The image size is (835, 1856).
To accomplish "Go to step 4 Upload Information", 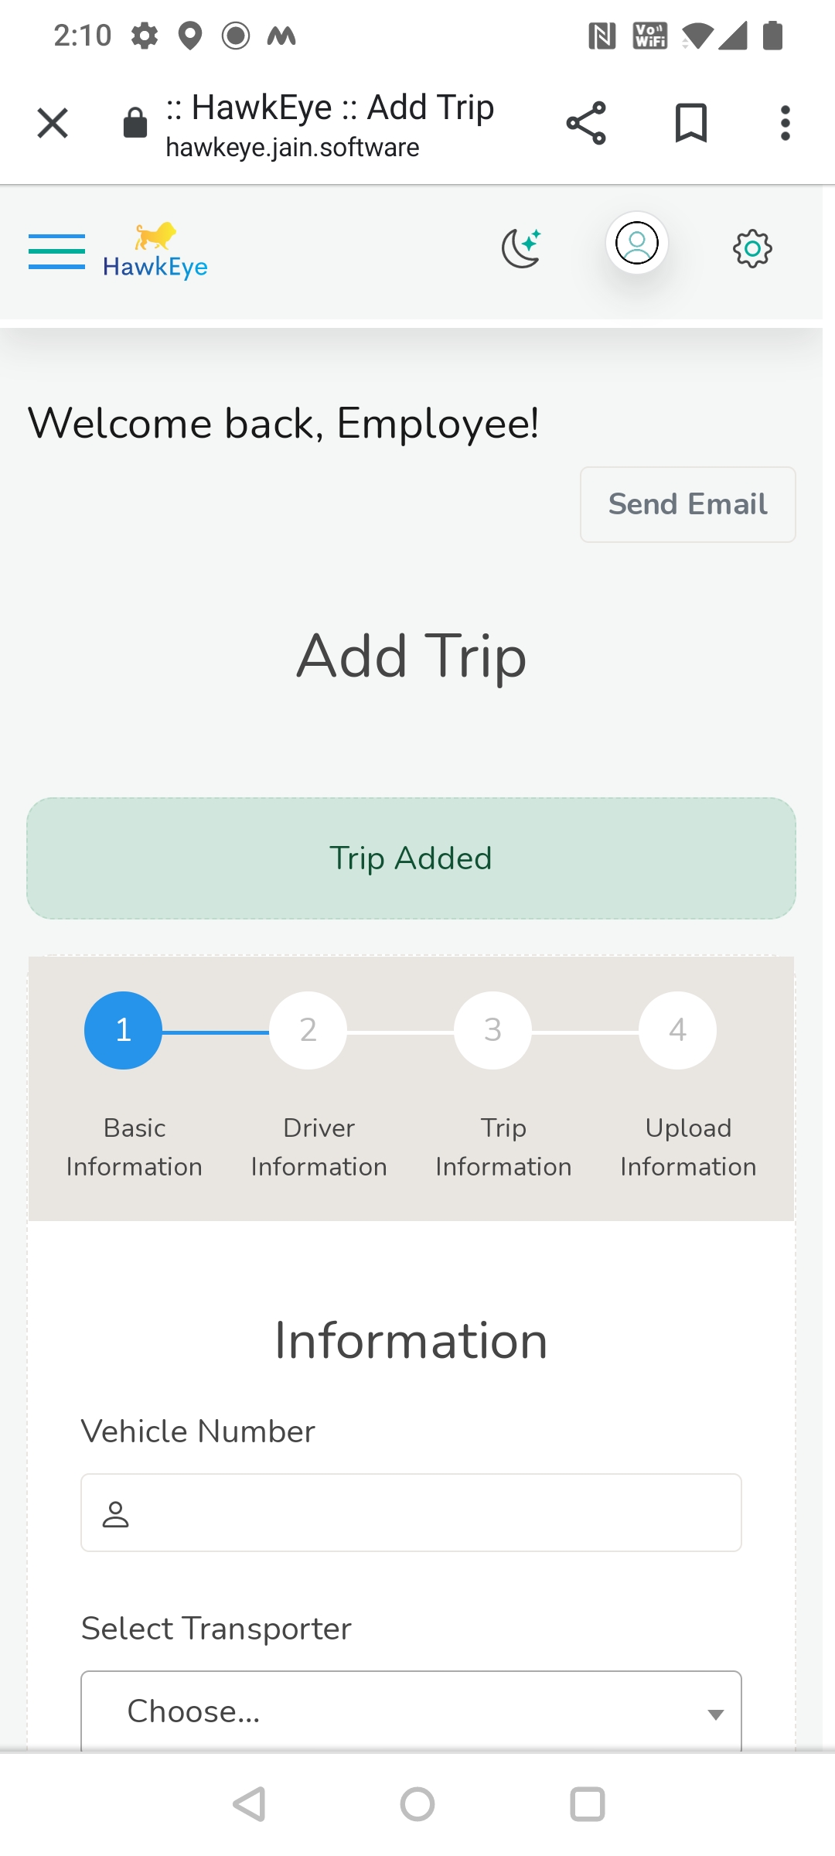I will pyautogui.click(x=677, y=1030).
